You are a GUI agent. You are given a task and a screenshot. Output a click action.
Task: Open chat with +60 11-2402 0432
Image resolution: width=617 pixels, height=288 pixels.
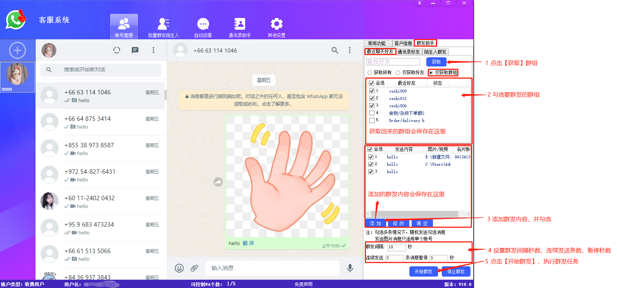click(x=100, y=202)
